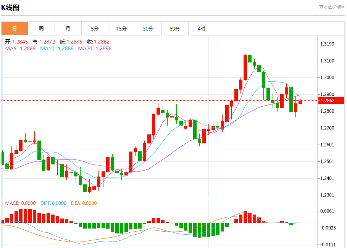Click the -0.0111 MACD axis label
This screenshot has height=248, width=347.
[x=328, y=245]
